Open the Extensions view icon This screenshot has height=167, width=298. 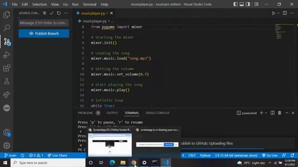pos(7,68)
